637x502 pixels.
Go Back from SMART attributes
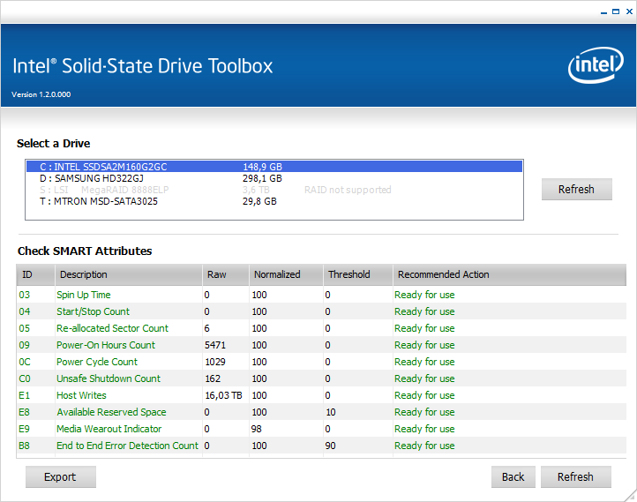click(x=513, y=476)
